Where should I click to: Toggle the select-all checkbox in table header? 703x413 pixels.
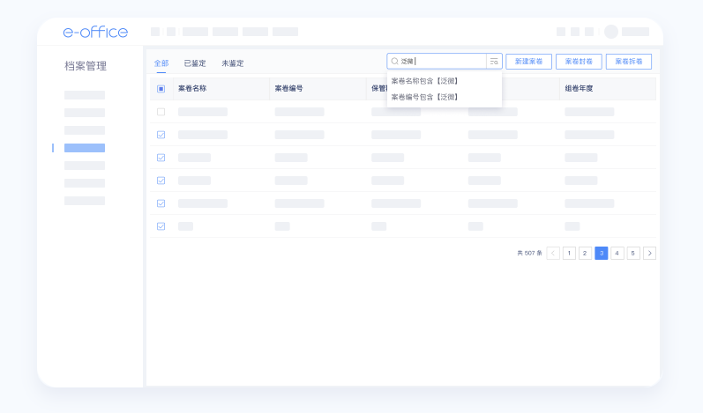click(161, 89)
